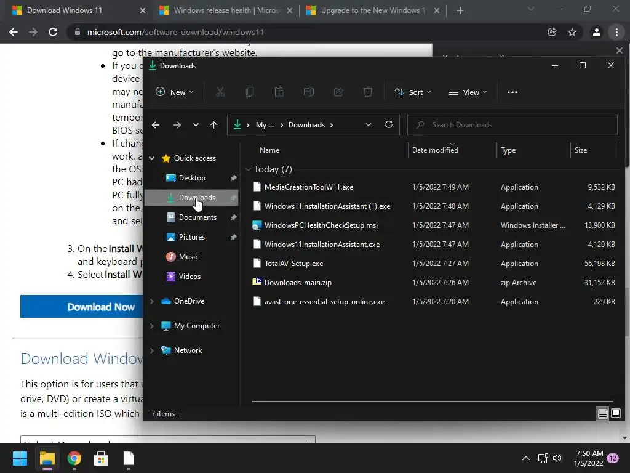Go up one folder level in Explorer
Viewport: 630px width, 473px height.
point(213,125)
